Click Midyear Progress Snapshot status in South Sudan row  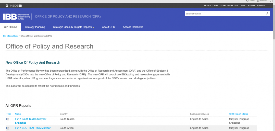click(239, 121)
